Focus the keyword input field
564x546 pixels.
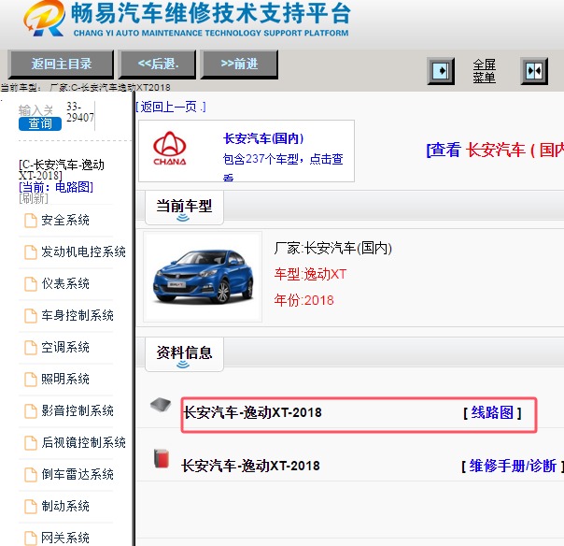coord(35,109)
